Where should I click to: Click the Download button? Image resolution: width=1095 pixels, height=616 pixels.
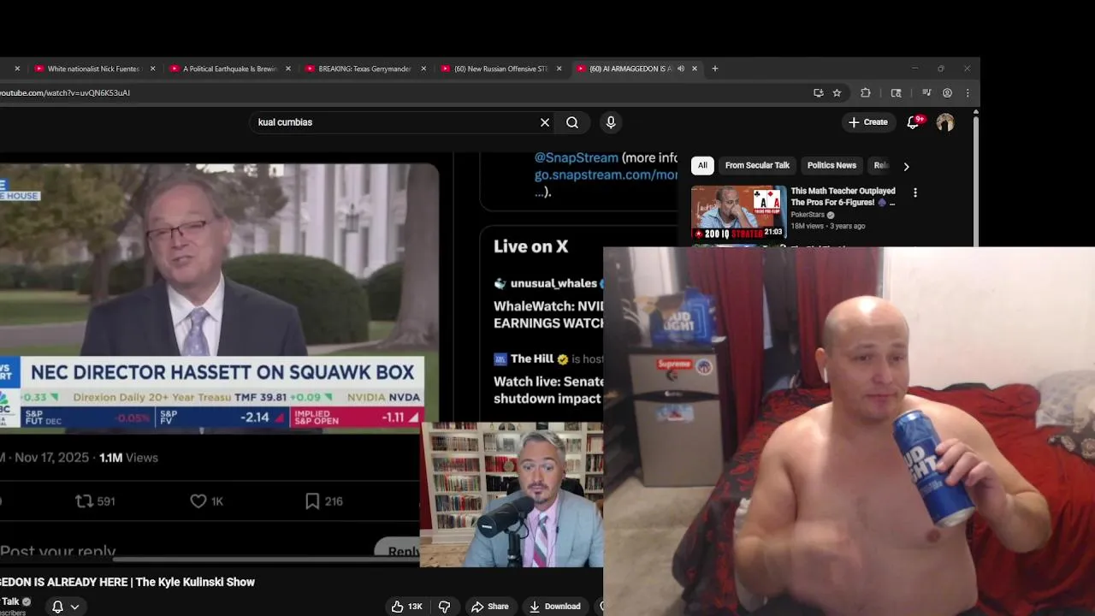pyautogui.click(x=554, y=606)
